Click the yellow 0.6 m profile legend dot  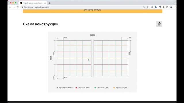(114, 88)
